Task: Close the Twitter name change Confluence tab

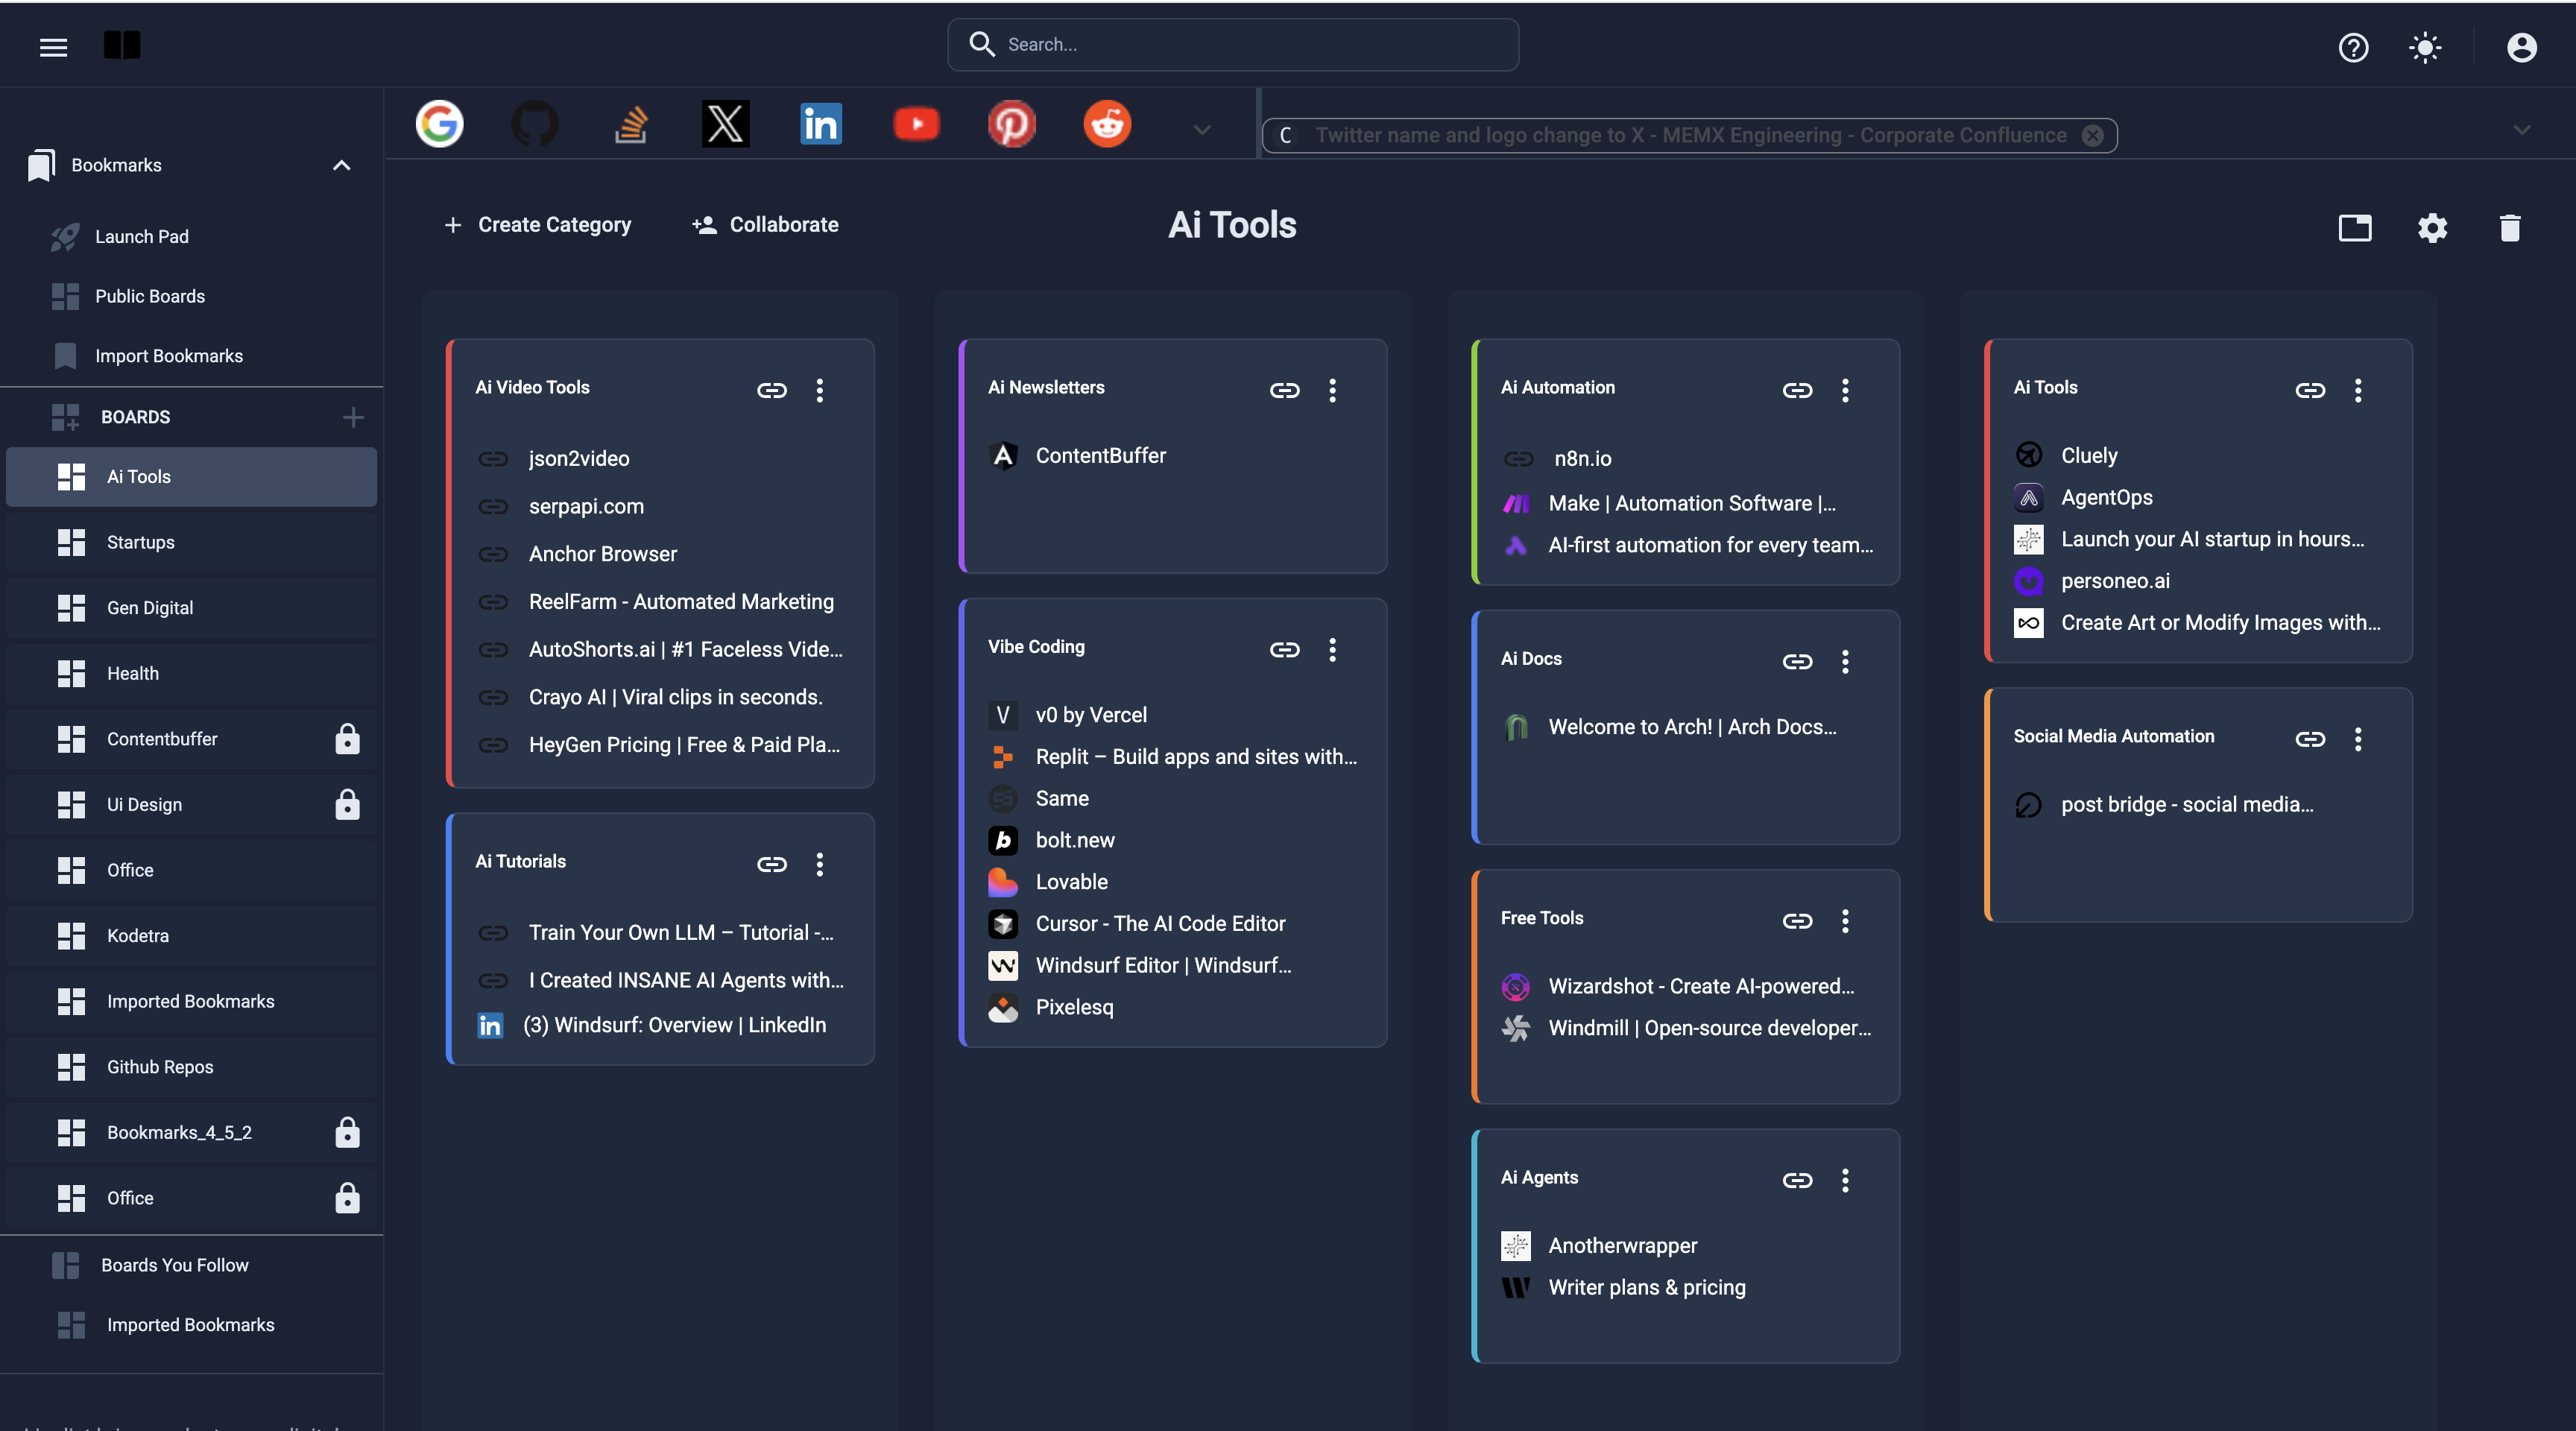Action: [2092, 135]
